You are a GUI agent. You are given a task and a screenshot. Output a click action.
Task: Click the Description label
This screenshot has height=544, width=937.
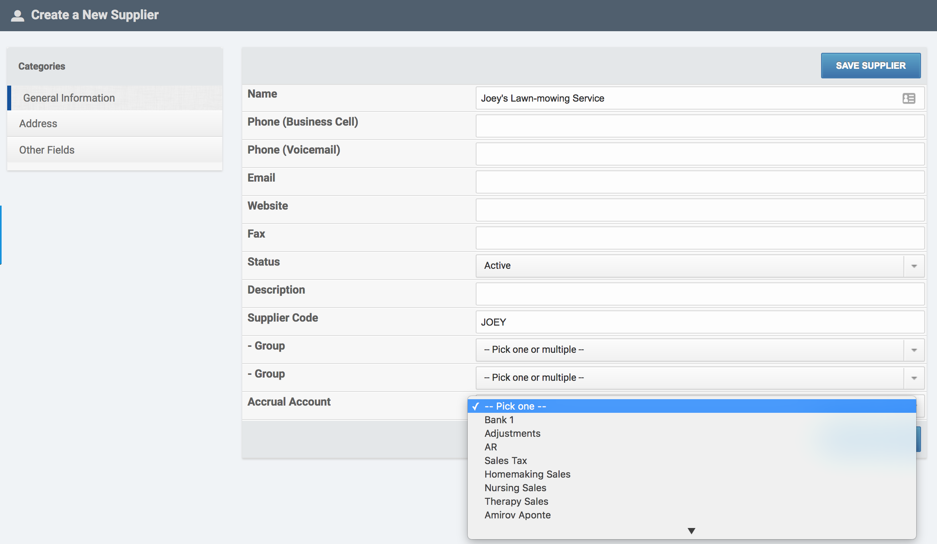(x=276, y=290)
